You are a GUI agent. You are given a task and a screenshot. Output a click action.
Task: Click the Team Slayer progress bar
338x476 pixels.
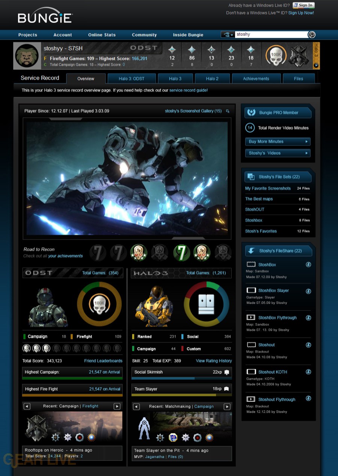pyautogui.click(x=182, y=395)
